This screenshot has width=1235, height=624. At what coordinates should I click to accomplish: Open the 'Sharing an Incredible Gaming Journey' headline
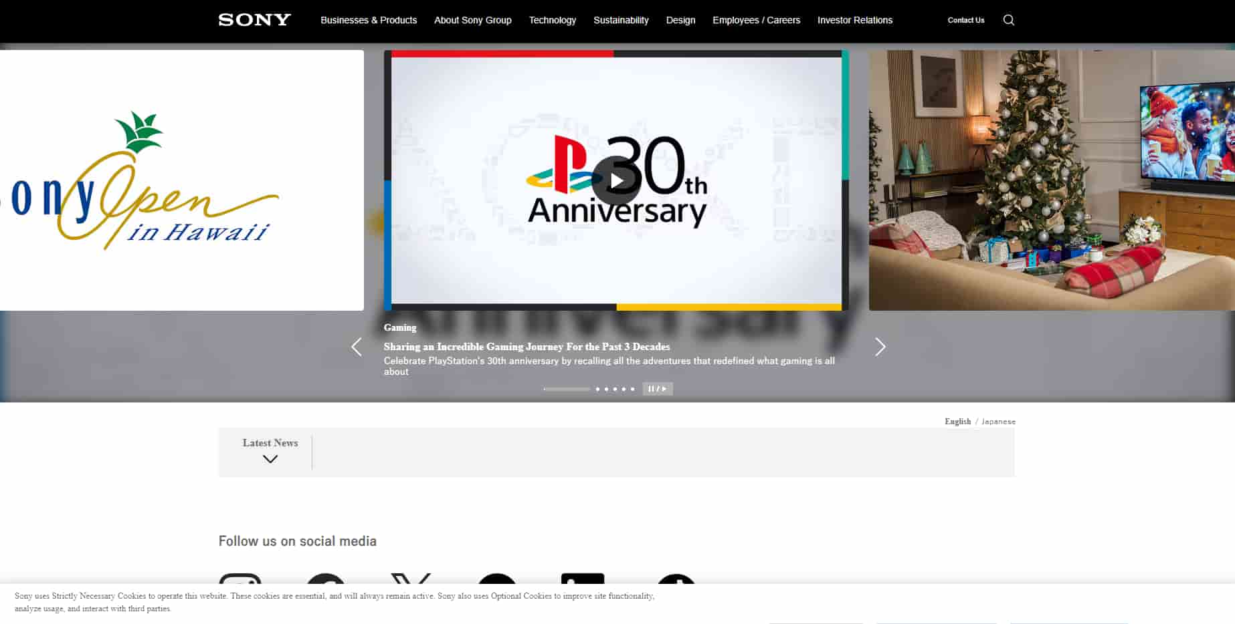(x=527, y=347)
